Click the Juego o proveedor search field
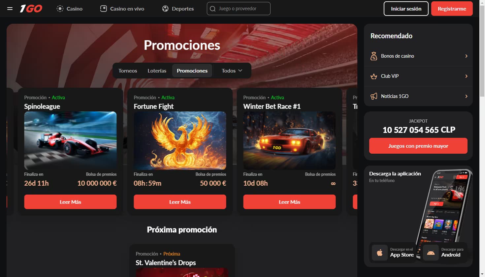This screenshot has height=277, width=485. point(239,9)
